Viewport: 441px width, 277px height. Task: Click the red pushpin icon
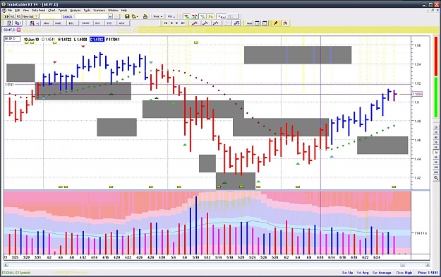pyautogui.click(x=275, y=23)
